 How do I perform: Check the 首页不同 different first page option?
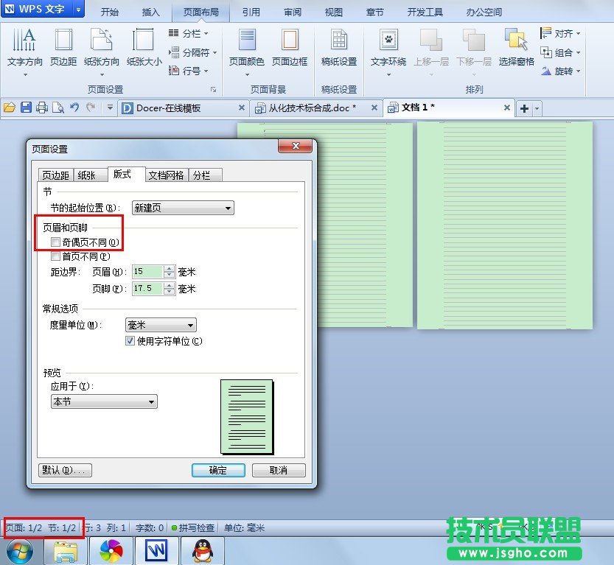[x=56, y=256]
